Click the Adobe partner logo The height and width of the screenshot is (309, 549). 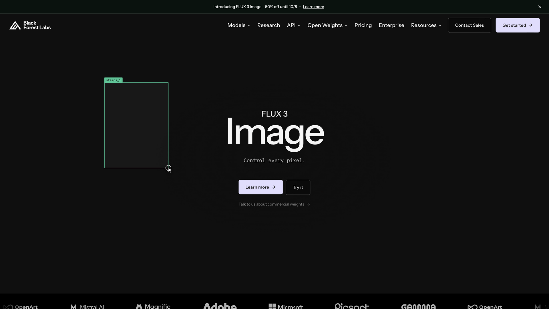coord(220,306)
